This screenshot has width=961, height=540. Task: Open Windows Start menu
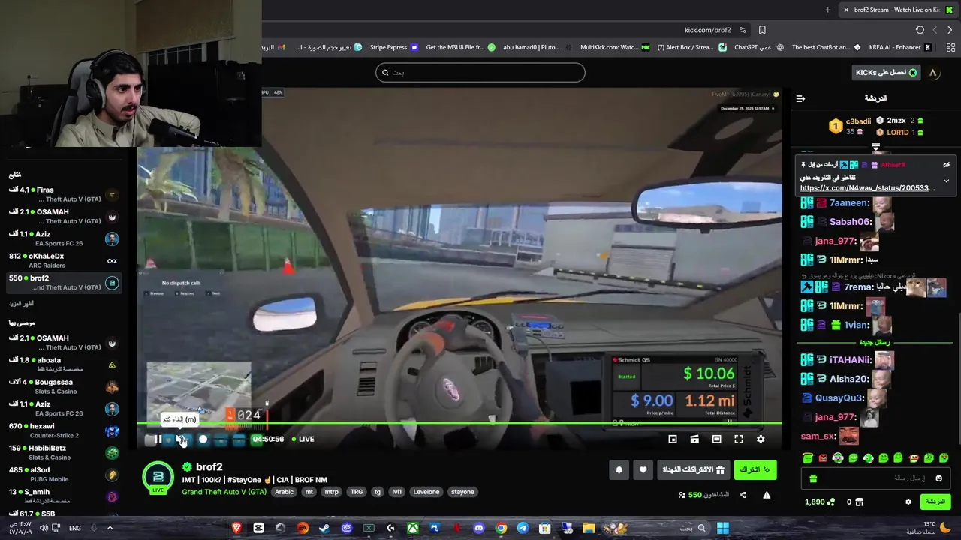pos(722,528)
